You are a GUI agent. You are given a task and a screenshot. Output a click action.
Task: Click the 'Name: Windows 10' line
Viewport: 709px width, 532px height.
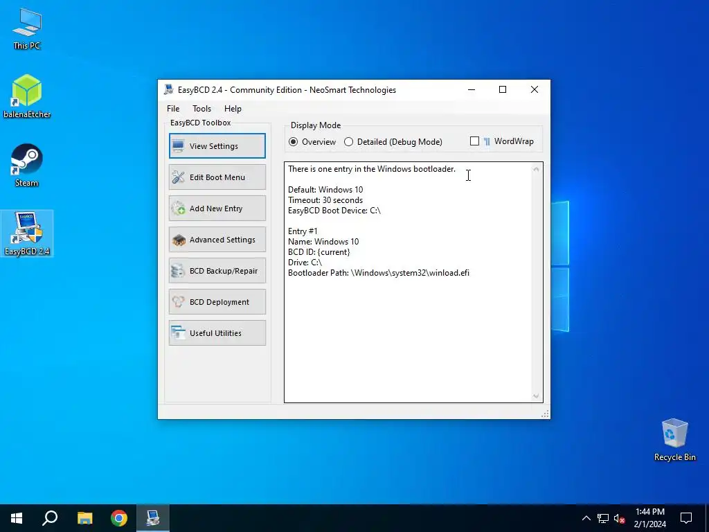pyautogui.click(x=323, y=242)
